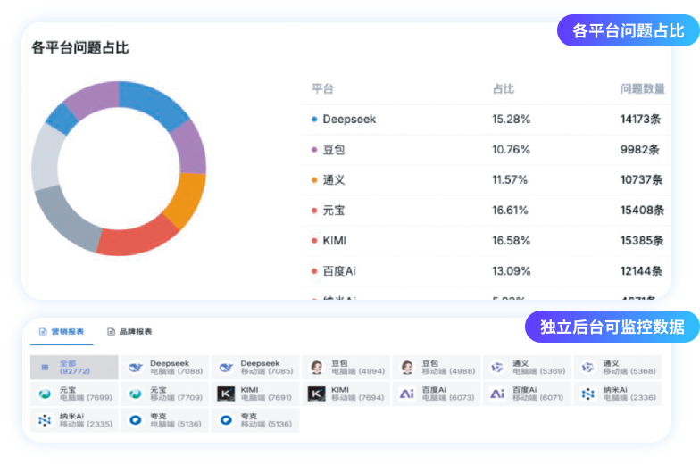This screenshot has height=464, width=700.
Task: Click the 平台 column header
Action: coord(323,89)
